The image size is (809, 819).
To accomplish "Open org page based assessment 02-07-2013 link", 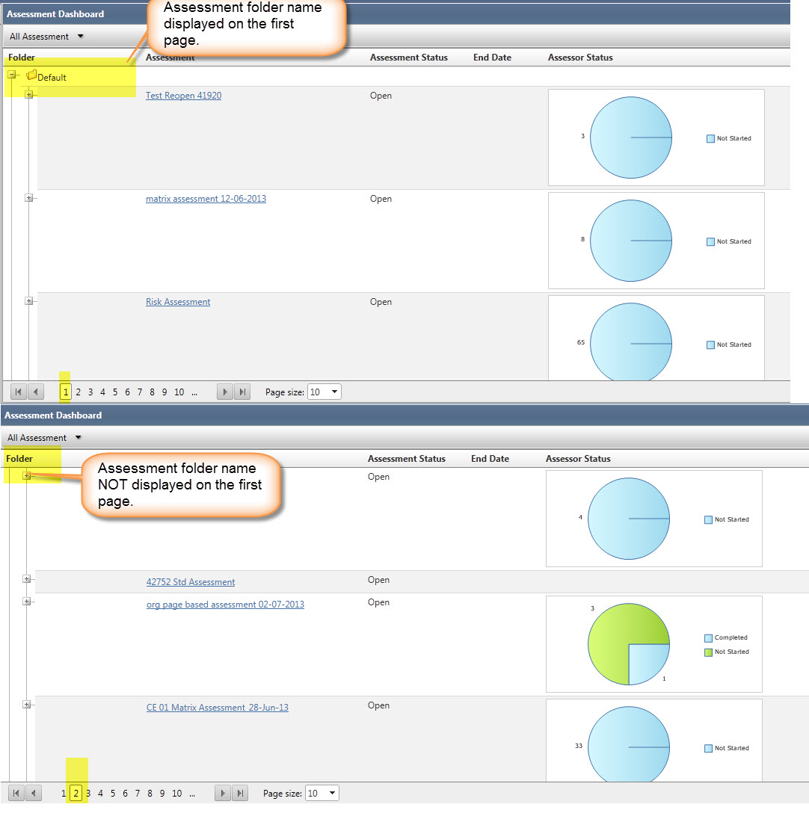I will point(225,605).
